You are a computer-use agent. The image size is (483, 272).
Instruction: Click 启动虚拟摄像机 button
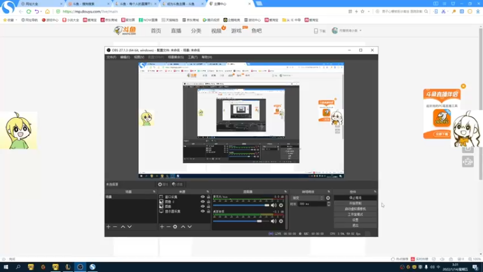pos(355,209)
